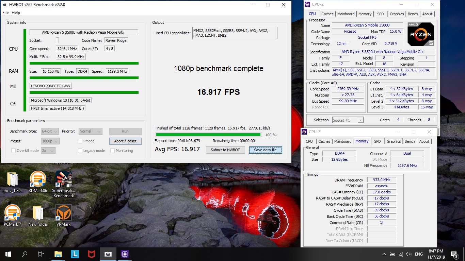Open the Overkill 2x multiplier dropdown
465x261 pixels.
click(48, 151)
